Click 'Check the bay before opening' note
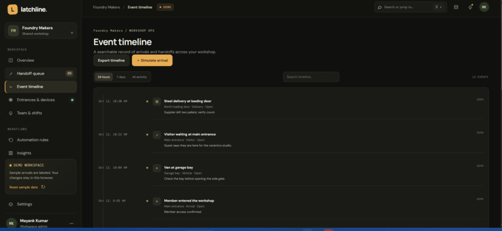This screenshot has height=231, width=502. (x=195, y=179)
